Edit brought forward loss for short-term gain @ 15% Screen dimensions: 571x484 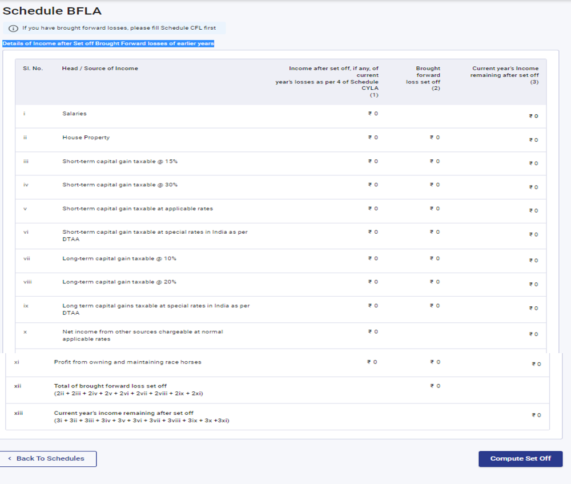(435, 162)
